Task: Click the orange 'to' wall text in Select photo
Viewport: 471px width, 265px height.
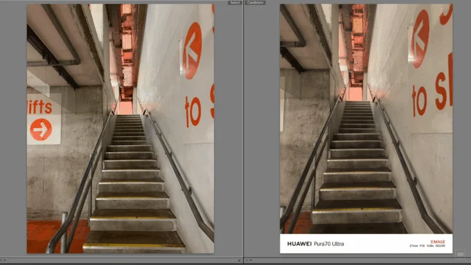Action: [x=193, y=111]
